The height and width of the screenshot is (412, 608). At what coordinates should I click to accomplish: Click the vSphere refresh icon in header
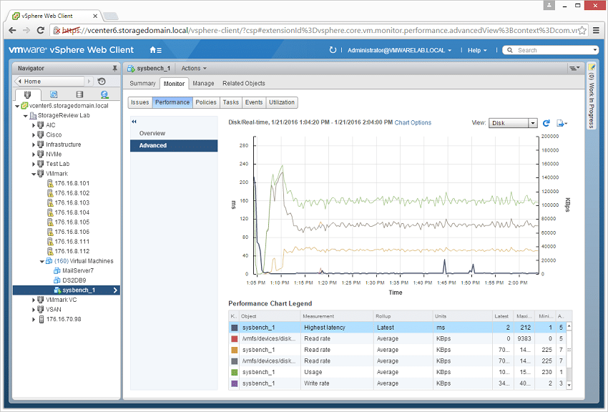pyautogui.click(x=333, y=50)
